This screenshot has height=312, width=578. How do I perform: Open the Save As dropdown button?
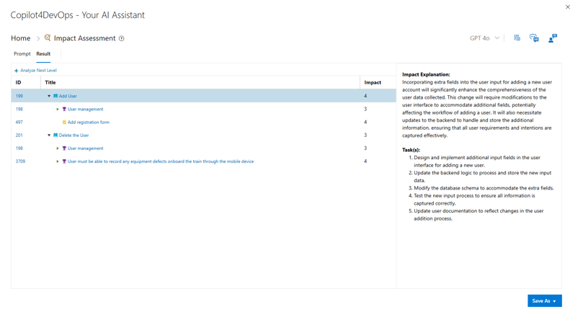point(544,300)
